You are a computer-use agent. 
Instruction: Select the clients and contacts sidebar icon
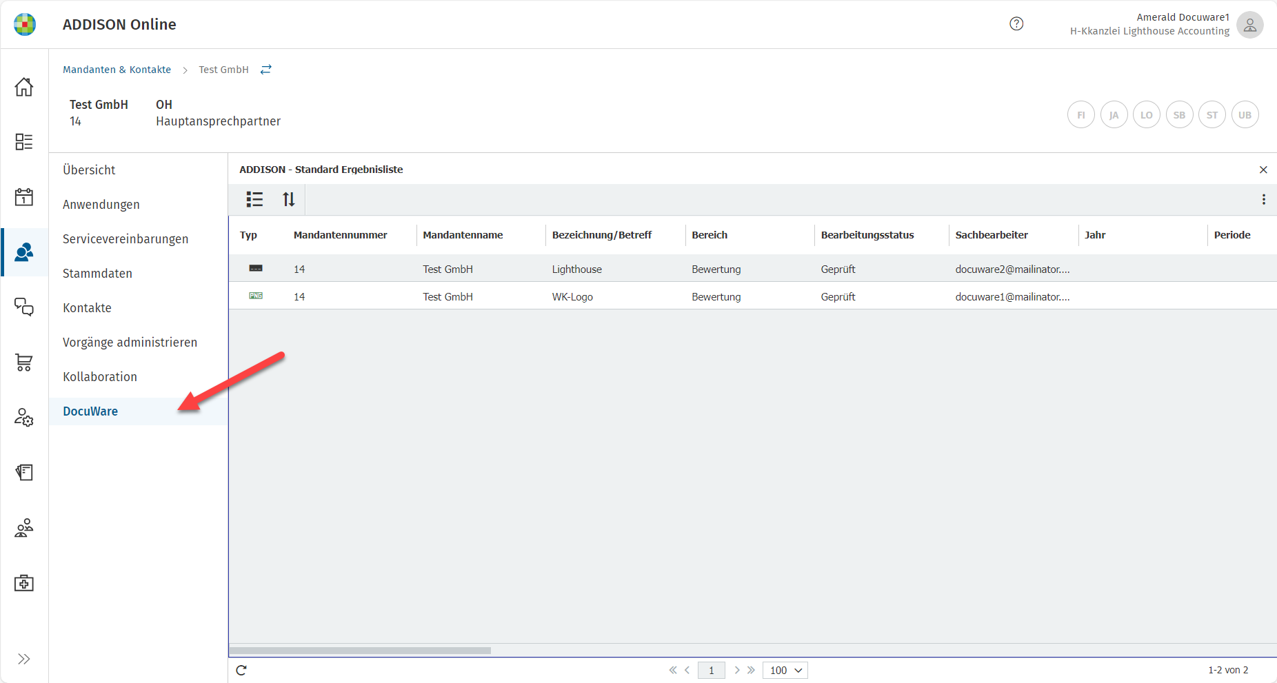click(x=24, y=252)
